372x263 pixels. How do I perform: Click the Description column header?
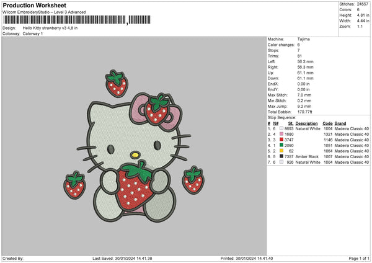click(x=306, y=123)
